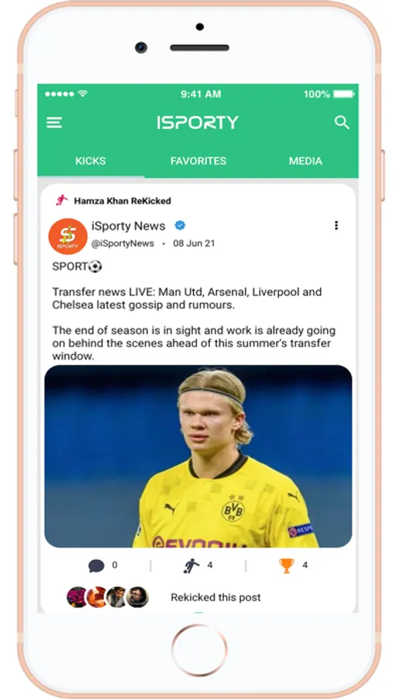Image resolution: width=393 pixels, height=699 pixels.
Task: Tap the first rekicker avatar
Action: [x=77, y=597]
